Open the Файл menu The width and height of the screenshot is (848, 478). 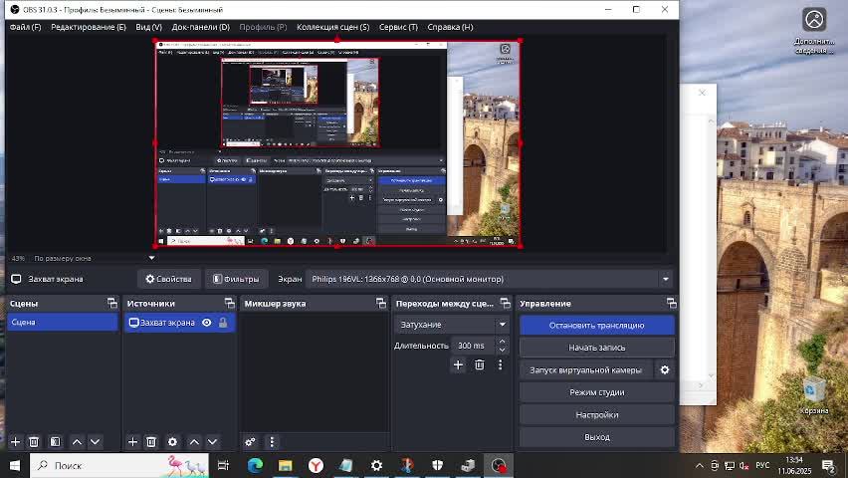click(x=25, y=27)
